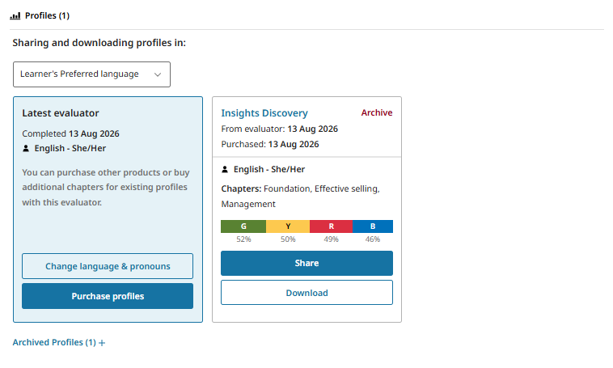
Task: Download the Insights Discovery profile
Action: click(306, 293)
